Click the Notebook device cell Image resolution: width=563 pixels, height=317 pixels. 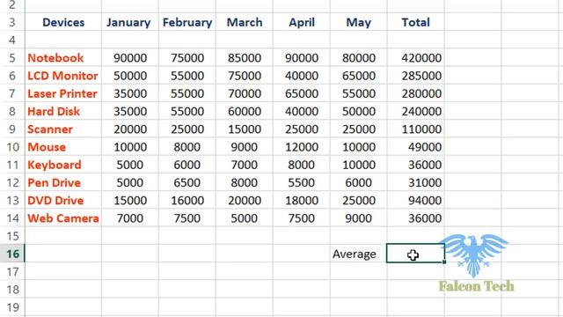pos(63,58)
